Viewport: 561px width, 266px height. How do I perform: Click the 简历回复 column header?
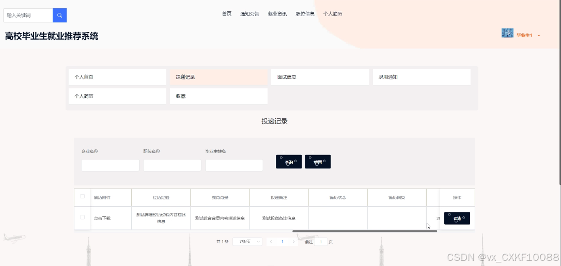tap(397, 197)
